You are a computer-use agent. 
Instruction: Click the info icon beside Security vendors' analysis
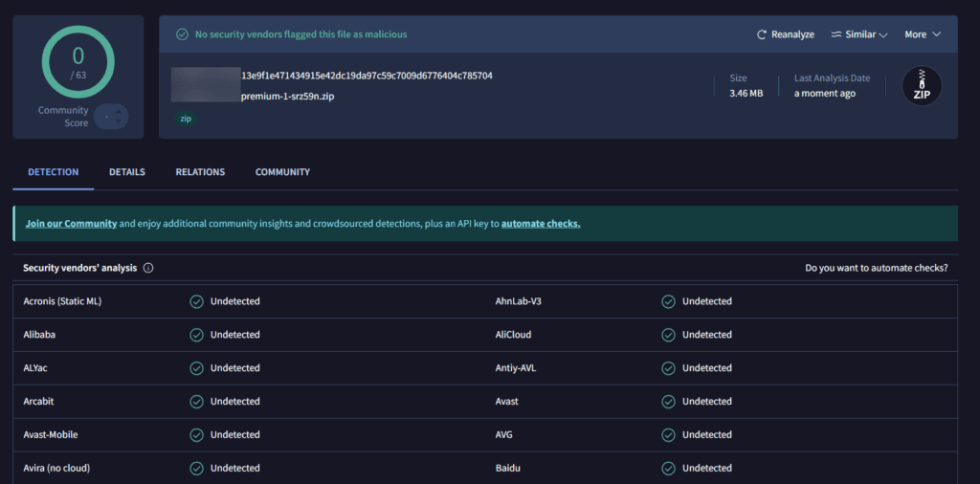tap(148, 268)
